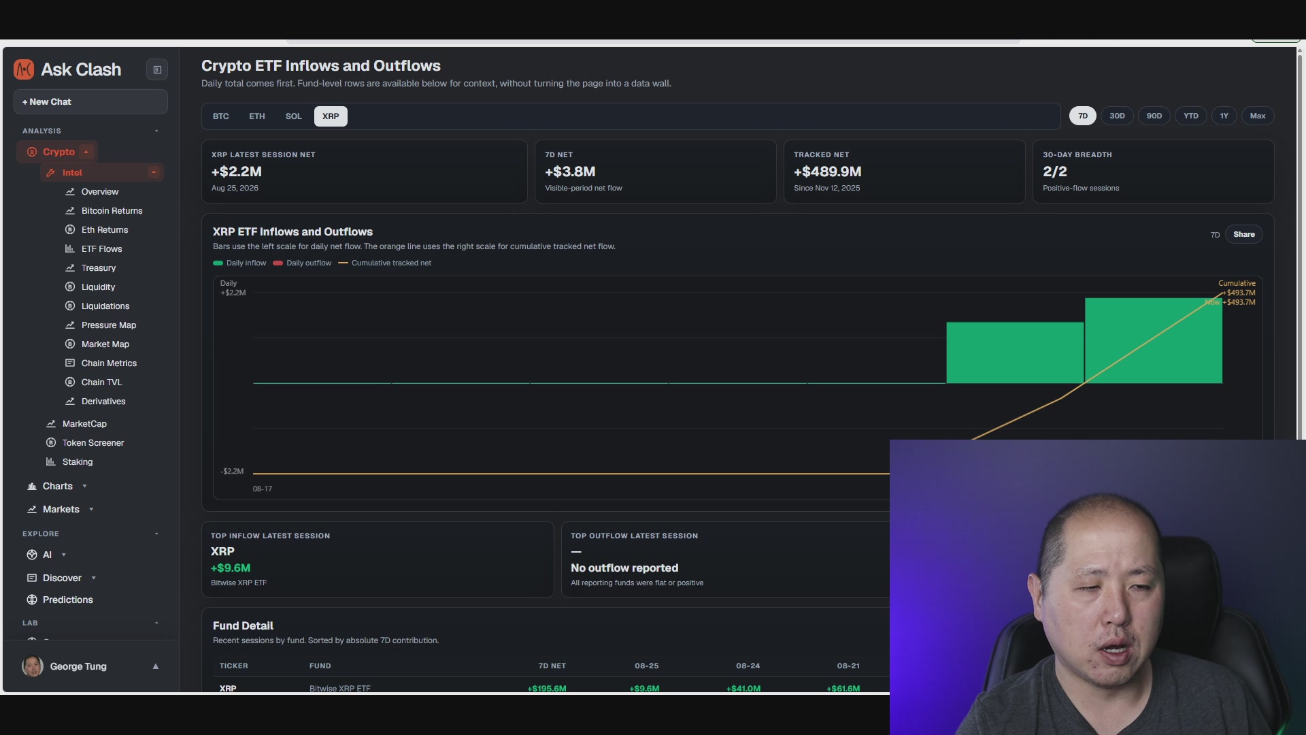Image resolution: width=1306 pixels, height=735 pixels.
Task: Click the Liquidity coin icon
Action: tap(70, 287)
